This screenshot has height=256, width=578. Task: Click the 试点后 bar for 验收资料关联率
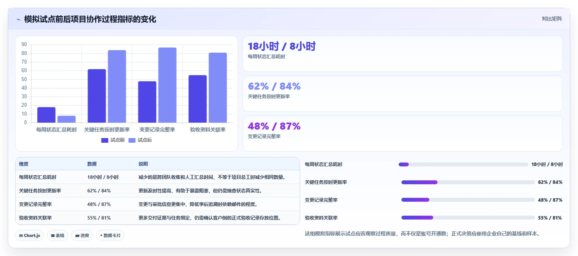[218, 88]
